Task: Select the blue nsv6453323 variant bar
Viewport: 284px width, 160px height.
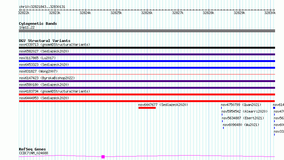Action: pyautogui.click(x=147, y=68)
